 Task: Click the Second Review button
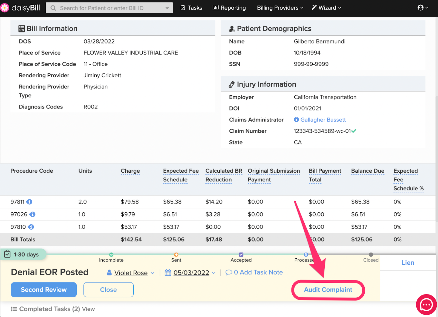[44, 290]
